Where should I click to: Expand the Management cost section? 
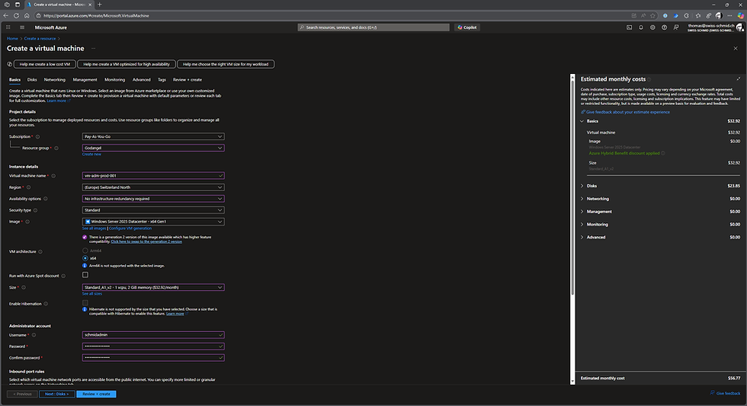(x=582, y=212)
